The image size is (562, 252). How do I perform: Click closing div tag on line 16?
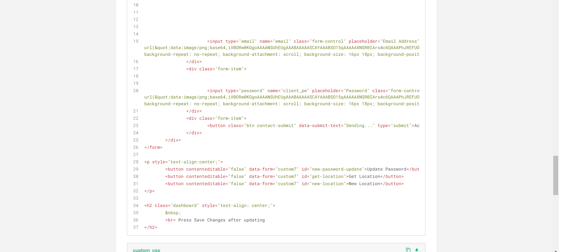coord(194,62)
